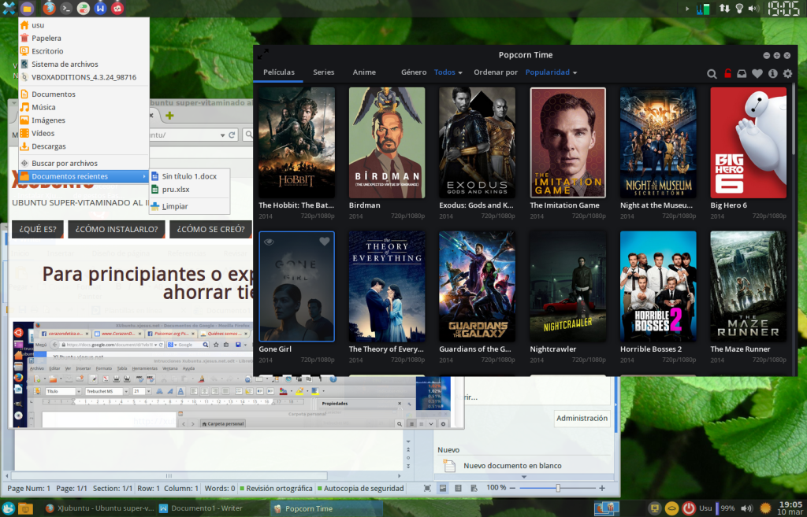
Task: Click the Writer horizontal scrollbar
Action: [x=169, y=476]
